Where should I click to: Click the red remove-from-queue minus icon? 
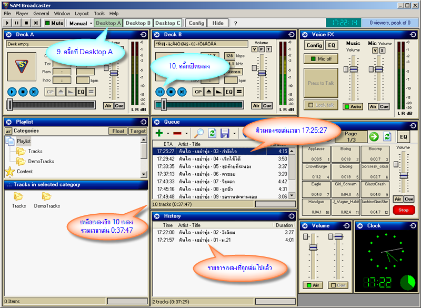pyautogui.click(x=177, y=133)
